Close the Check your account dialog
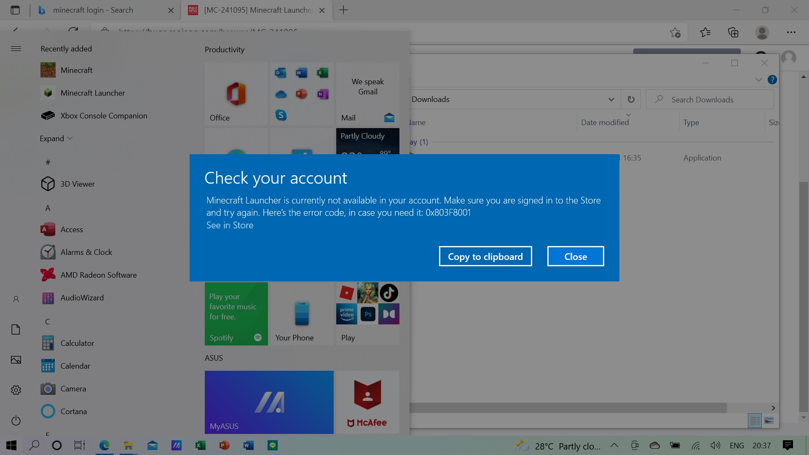 tap(575, 256)
